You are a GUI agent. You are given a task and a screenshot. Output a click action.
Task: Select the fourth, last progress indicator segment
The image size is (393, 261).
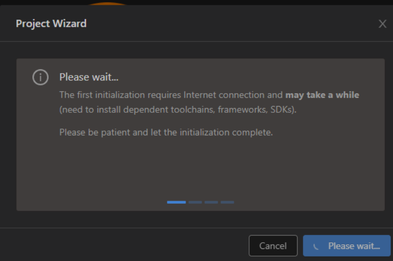click(227, 202)
